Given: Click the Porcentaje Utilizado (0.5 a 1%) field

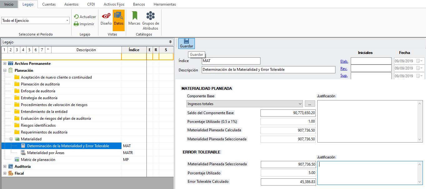Looking at the screenshot, I should click(x=288, y=122).
